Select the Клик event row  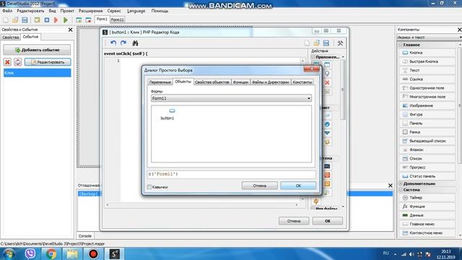coord(37,73)
